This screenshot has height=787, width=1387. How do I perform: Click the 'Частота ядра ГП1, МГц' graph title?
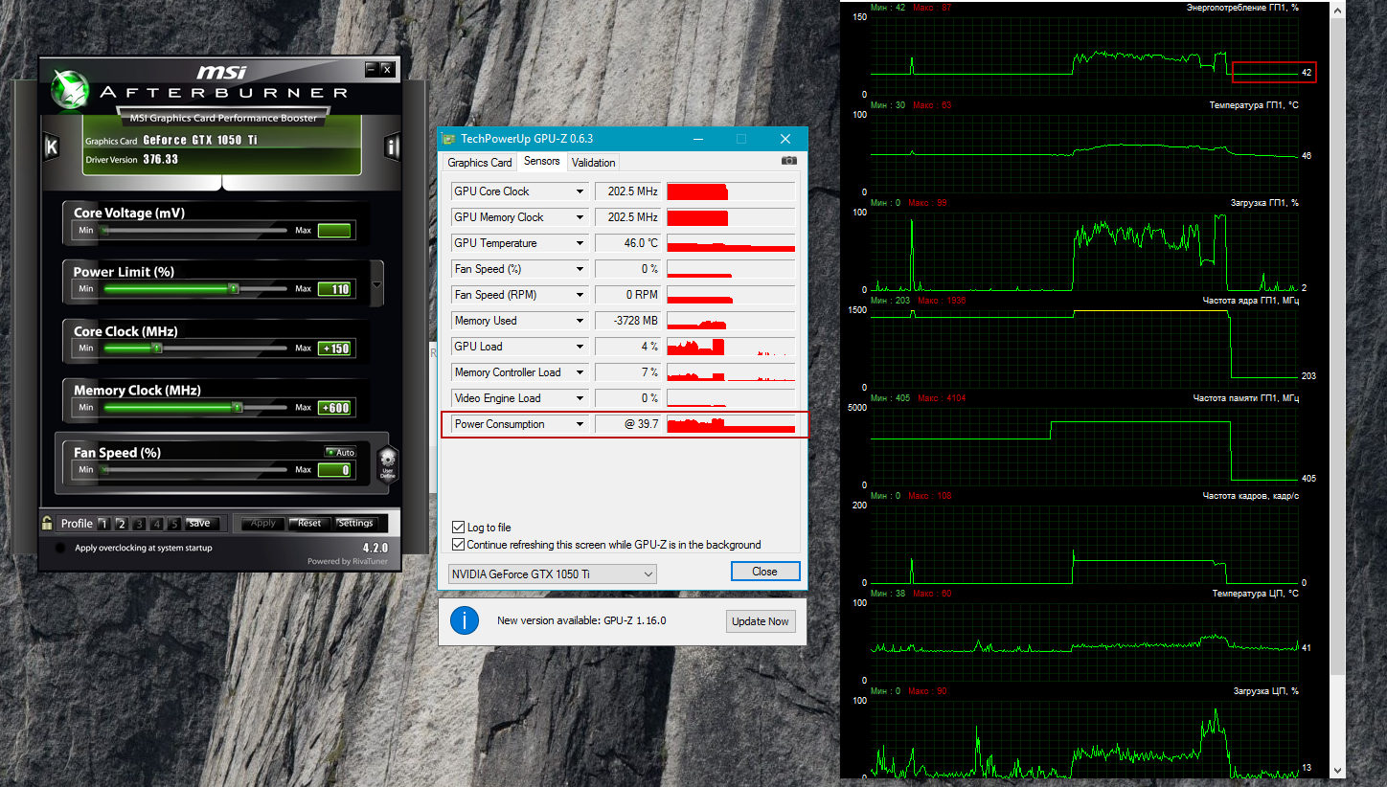point(1249,301)
